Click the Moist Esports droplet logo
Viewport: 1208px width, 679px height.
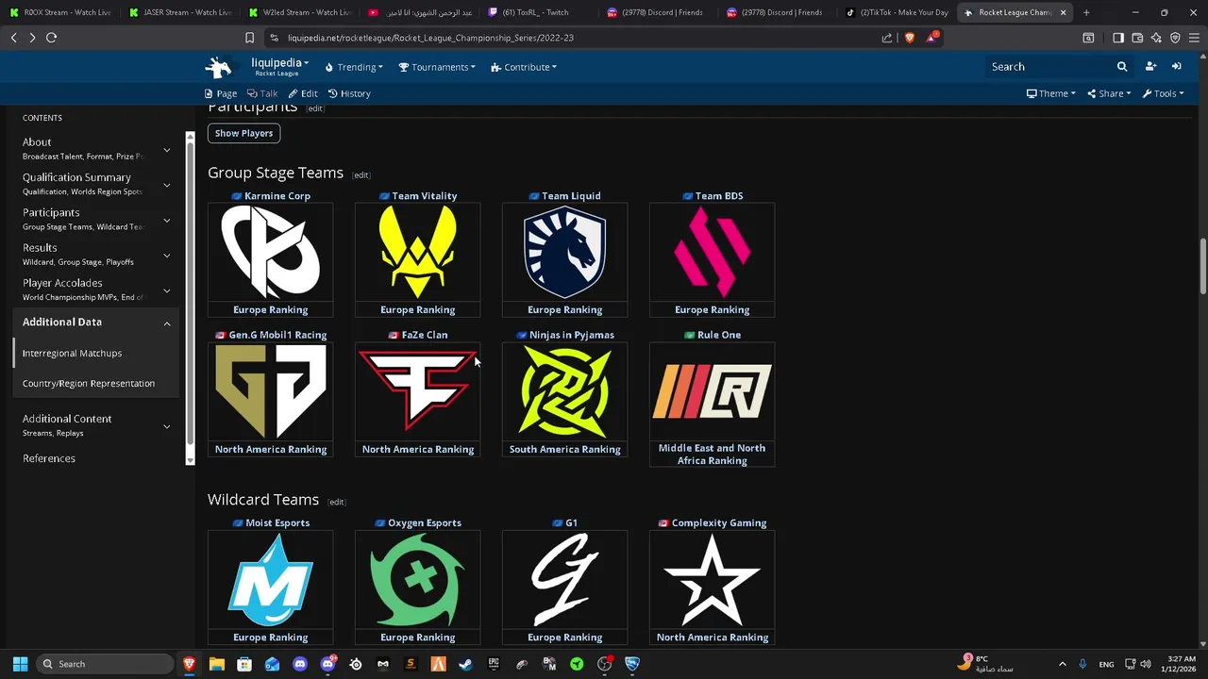point(271,580)
